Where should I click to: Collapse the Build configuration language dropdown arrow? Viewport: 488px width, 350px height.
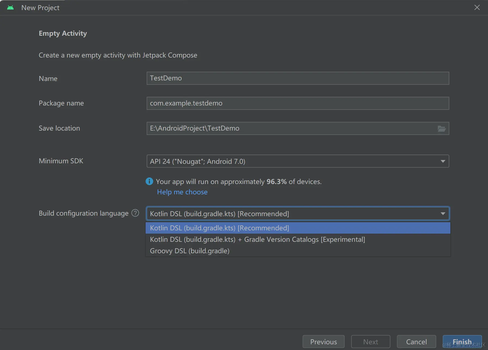pyautogui.click(x=443, y=213)
